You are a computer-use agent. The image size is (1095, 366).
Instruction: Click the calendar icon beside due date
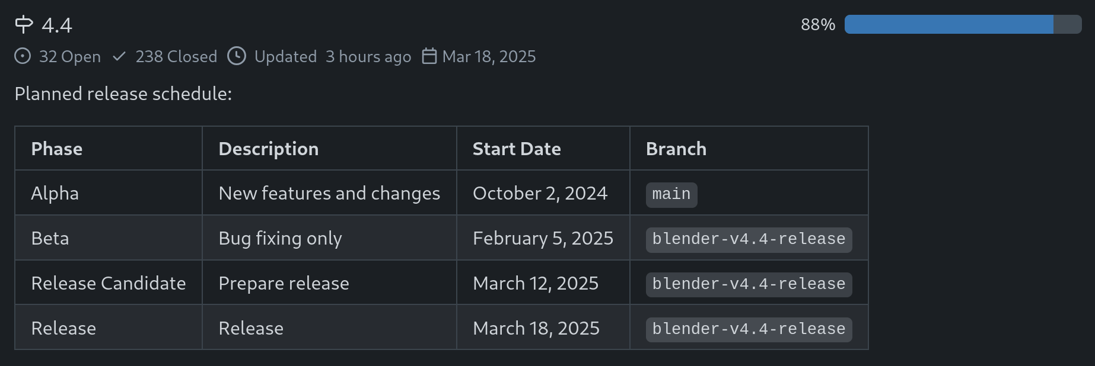(x=429, y=56)
